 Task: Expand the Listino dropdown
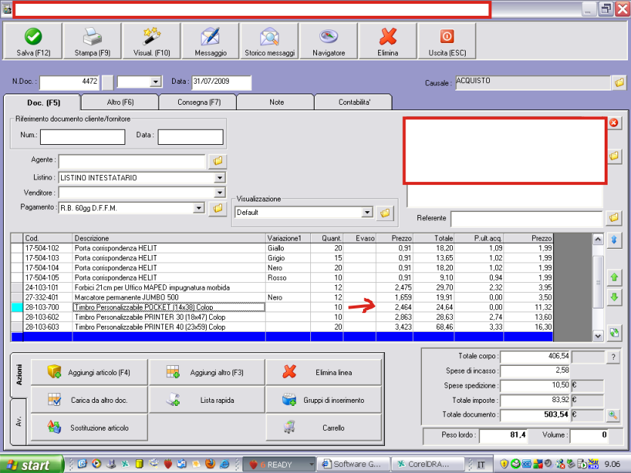[x=219, y=178]
